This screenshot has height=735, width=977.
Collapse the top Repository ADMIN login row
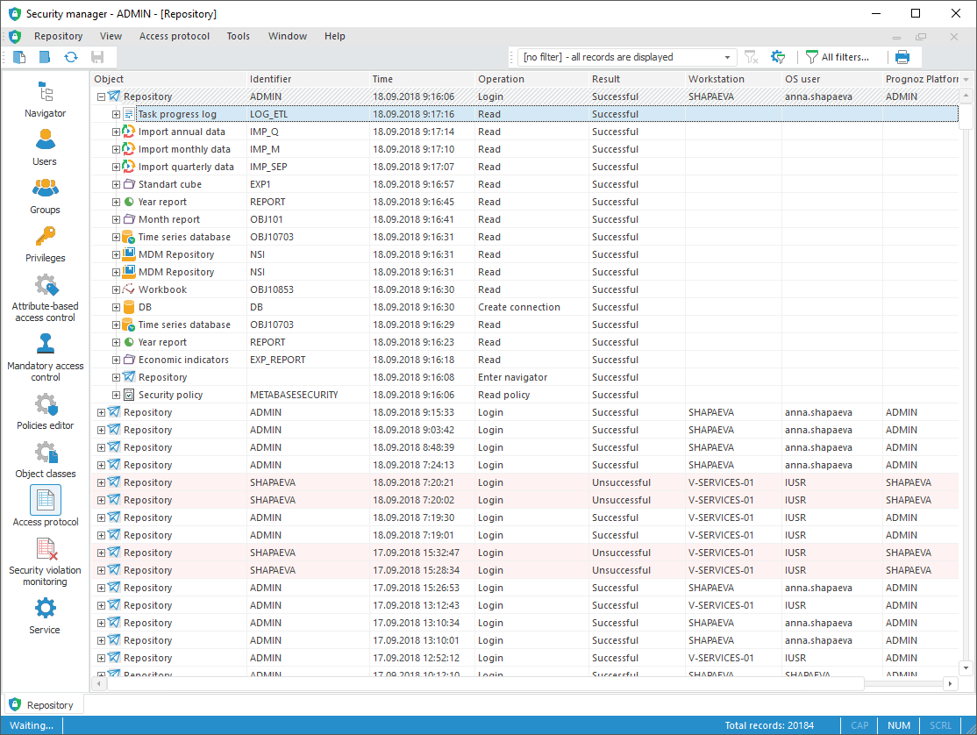pyautogui.click(x=101, y=96)
